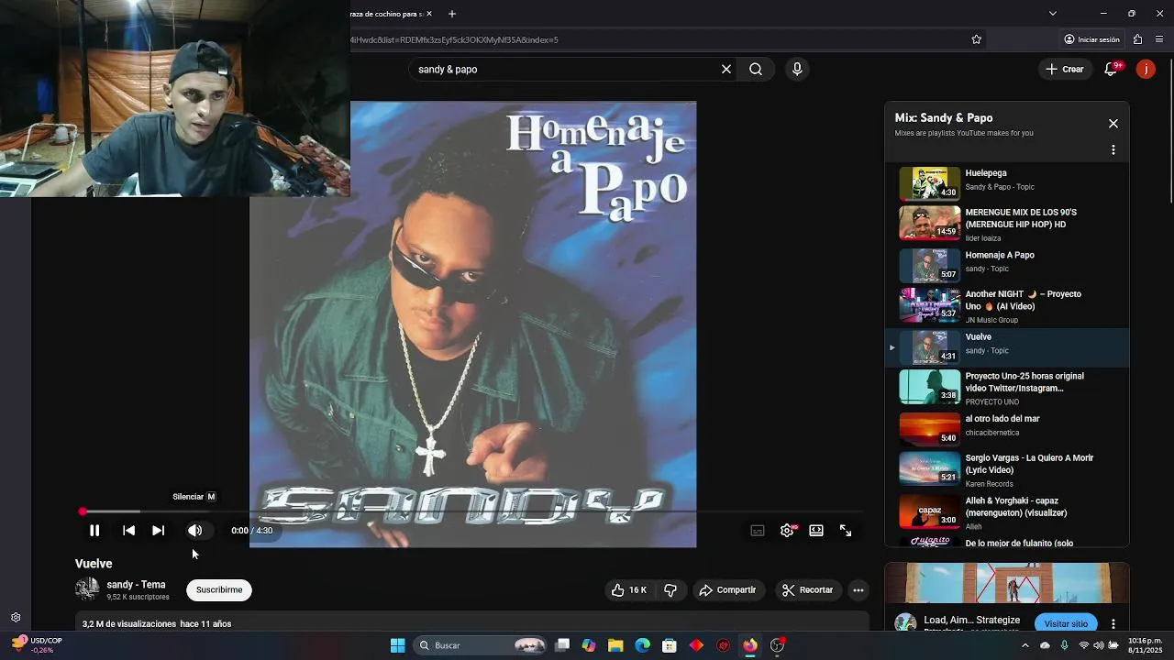Open ad options three-dot menu
This screenshot has height=660, width=1174.
click(x=1113, y=623)
